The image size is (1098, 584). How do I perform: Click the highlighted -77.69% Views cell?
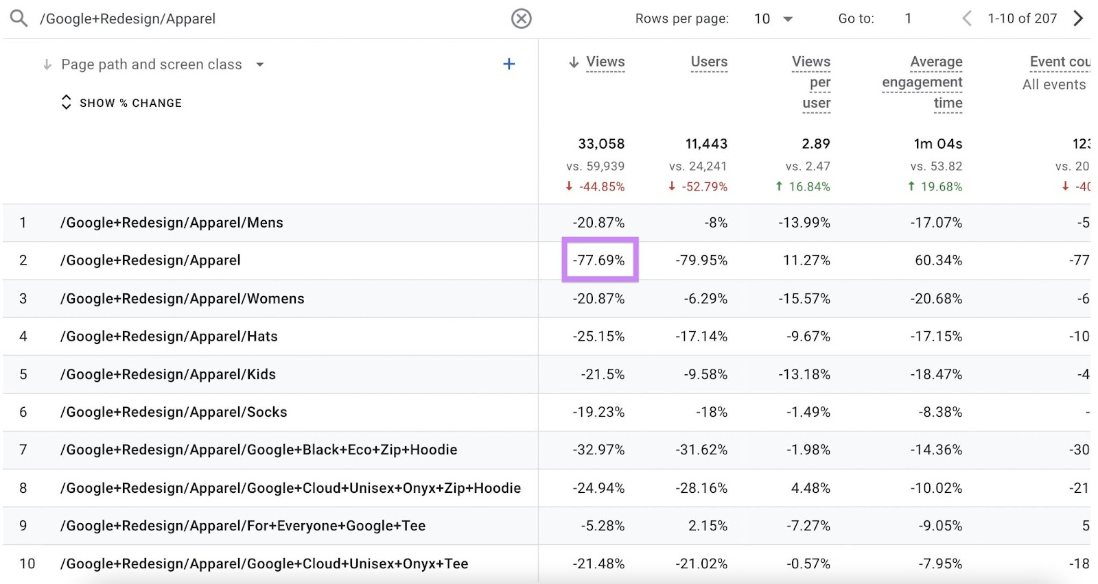[600, 260]
